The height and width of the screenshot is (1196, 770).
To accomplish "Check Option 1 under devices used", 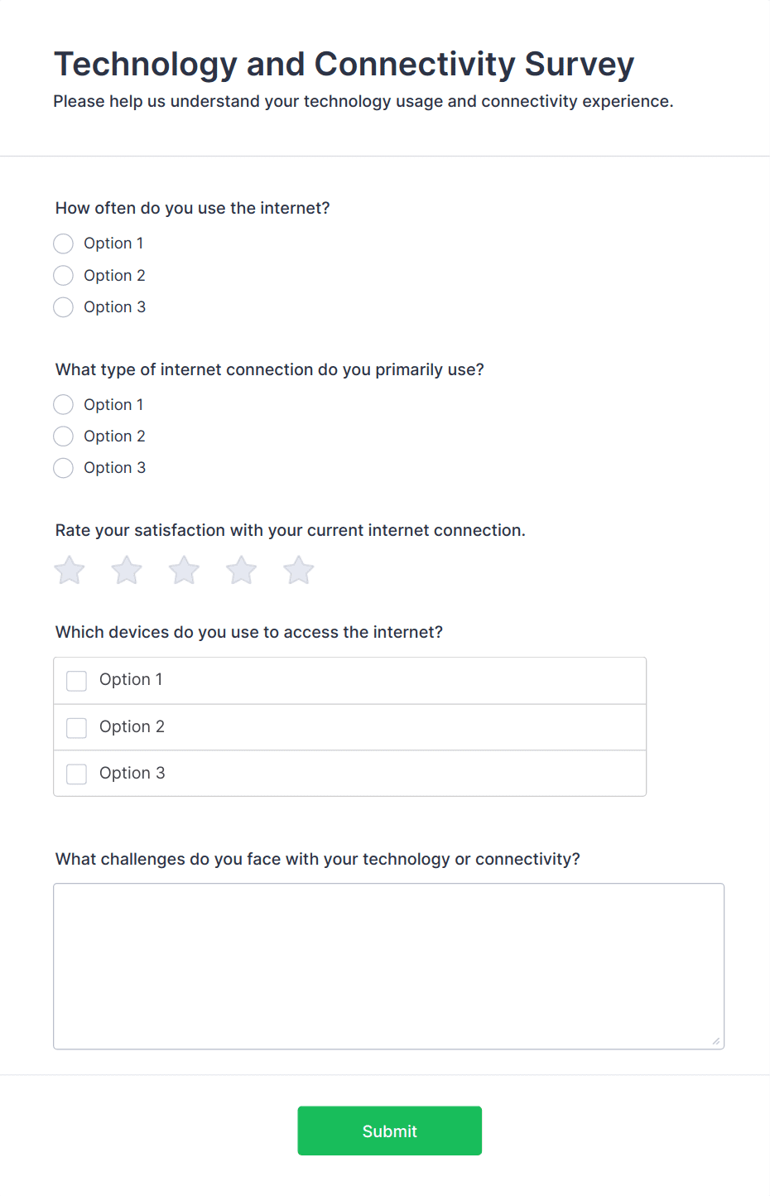I will point(76,680).
